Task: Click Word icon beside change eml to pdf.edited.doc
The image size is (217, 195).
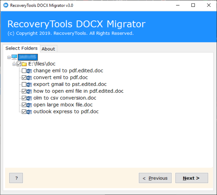Action: click(29, 71)
